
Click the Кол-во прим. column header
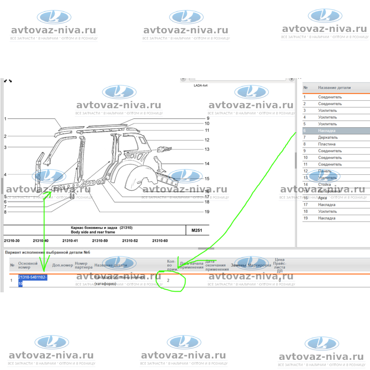pos(173,265)
